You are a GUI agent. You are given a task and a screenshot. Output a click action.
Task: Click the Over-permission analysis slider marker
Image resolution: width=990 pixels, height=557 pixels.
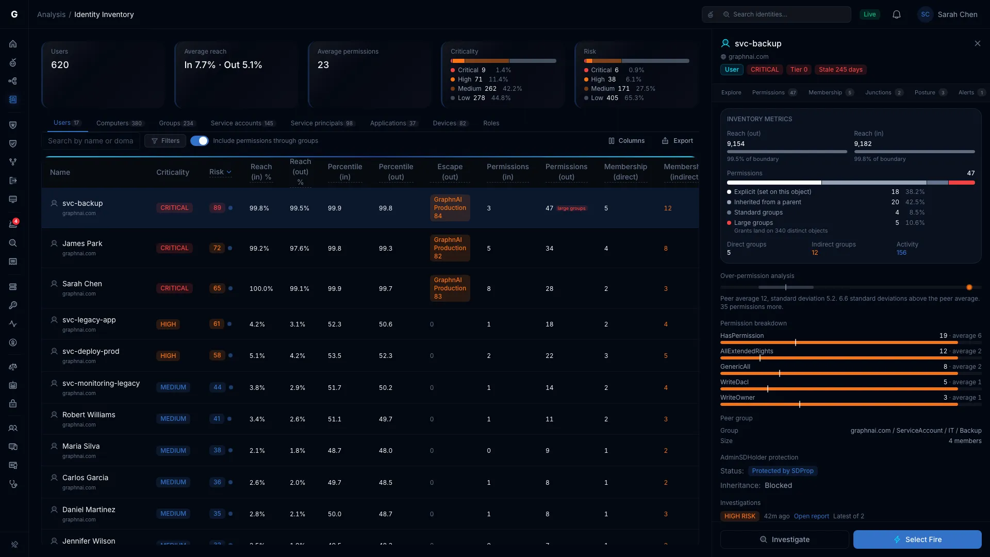pyautogui.click(x=969, y=287)
